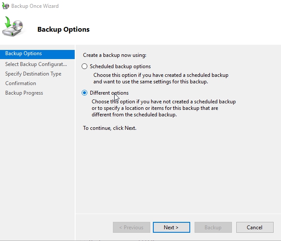Screen dimensions: 281x241
Task: Click the bold Backup Options page heading
Action: [63, 30]
